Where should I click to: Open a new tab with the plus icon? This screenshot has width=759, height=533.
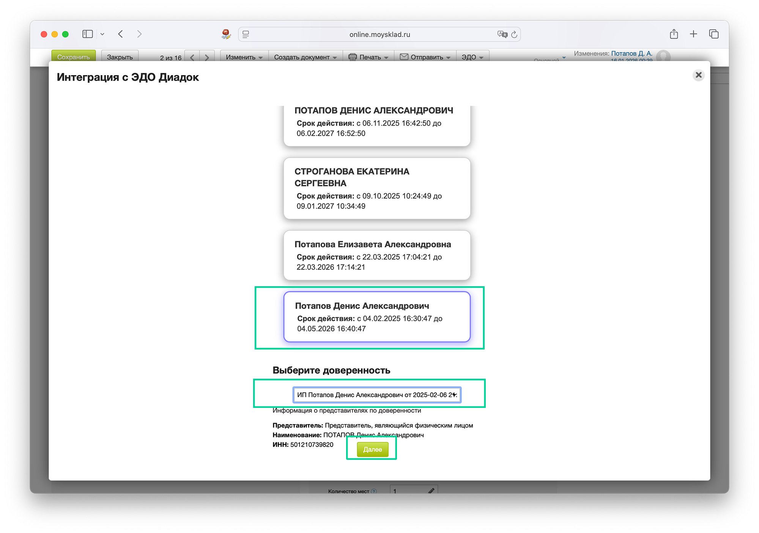point(693,34)
